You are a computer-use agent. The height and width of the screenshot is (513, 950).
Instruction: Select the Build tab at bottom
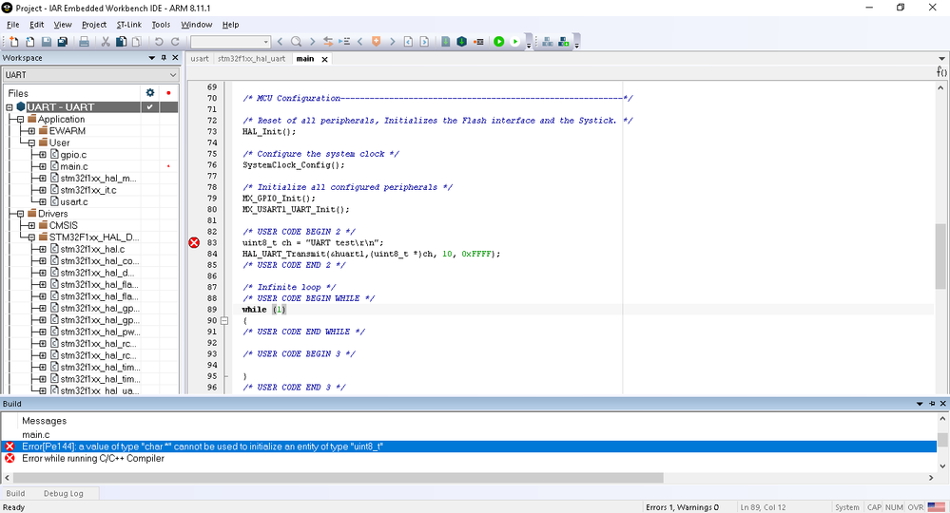coord(15,493)
